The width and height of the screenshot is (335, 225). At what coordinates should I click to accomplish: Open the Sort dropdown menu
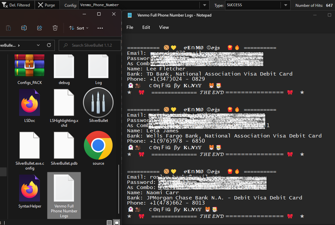pyautogui.click(x=78, y=28)
